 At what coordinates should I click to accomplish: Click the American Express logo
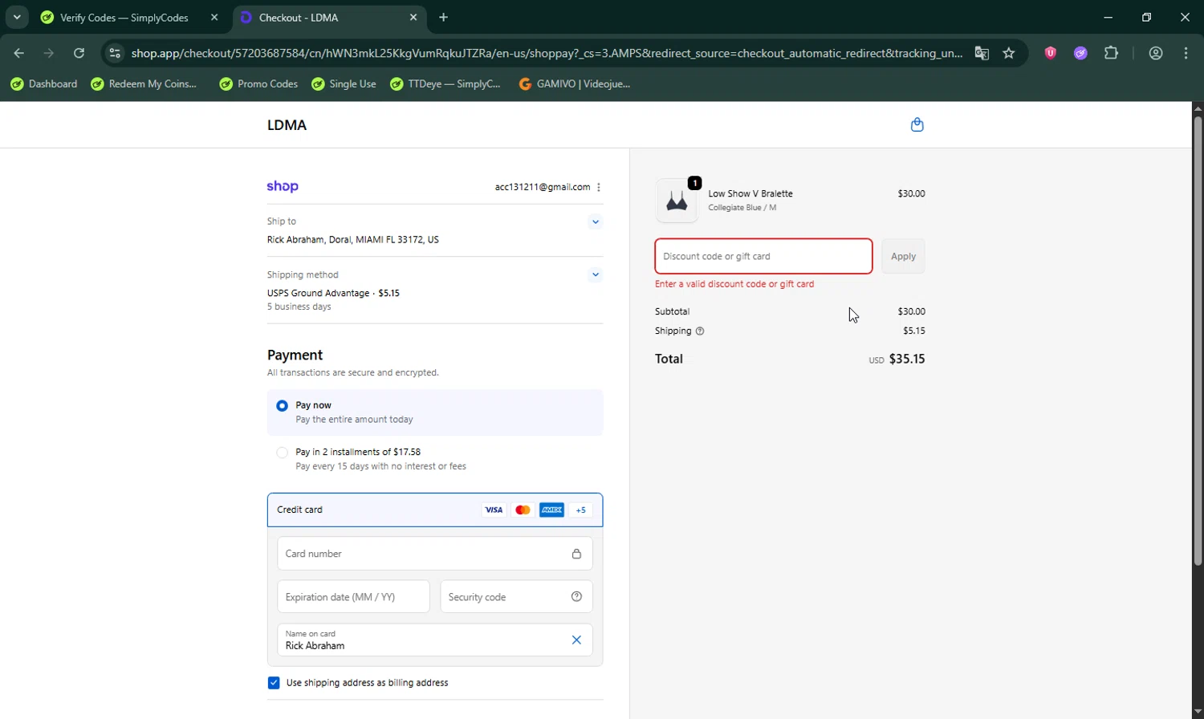[x=551, y=510]
